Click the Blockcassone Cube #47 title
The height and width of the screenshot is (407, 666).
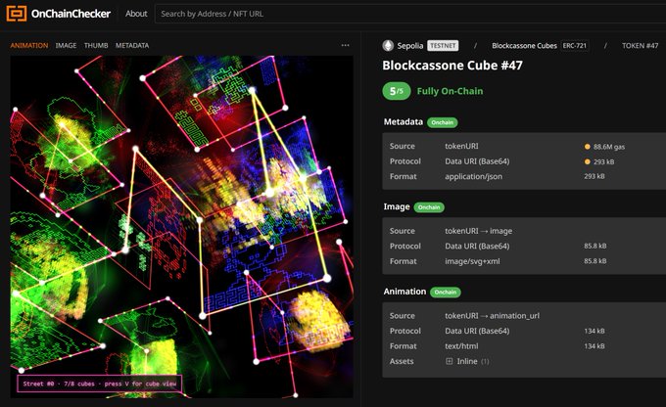tap(452, 66)
